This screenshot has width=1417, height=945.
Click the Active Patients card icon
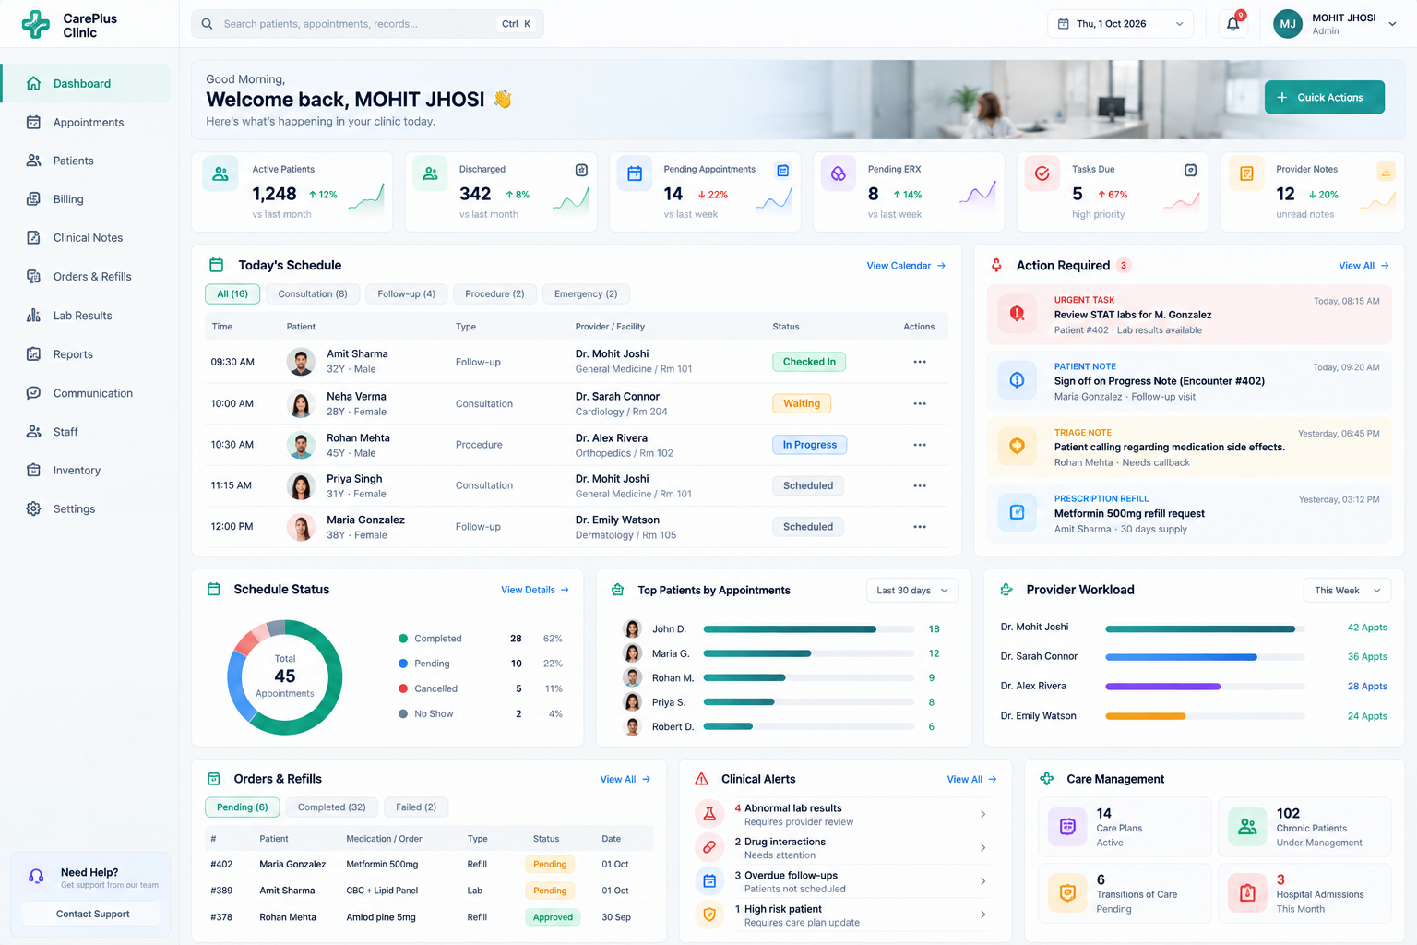coord(220,173)
